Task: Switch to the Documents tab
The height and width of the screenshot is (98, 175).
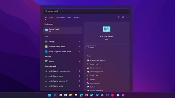Action: pos(60,17)
